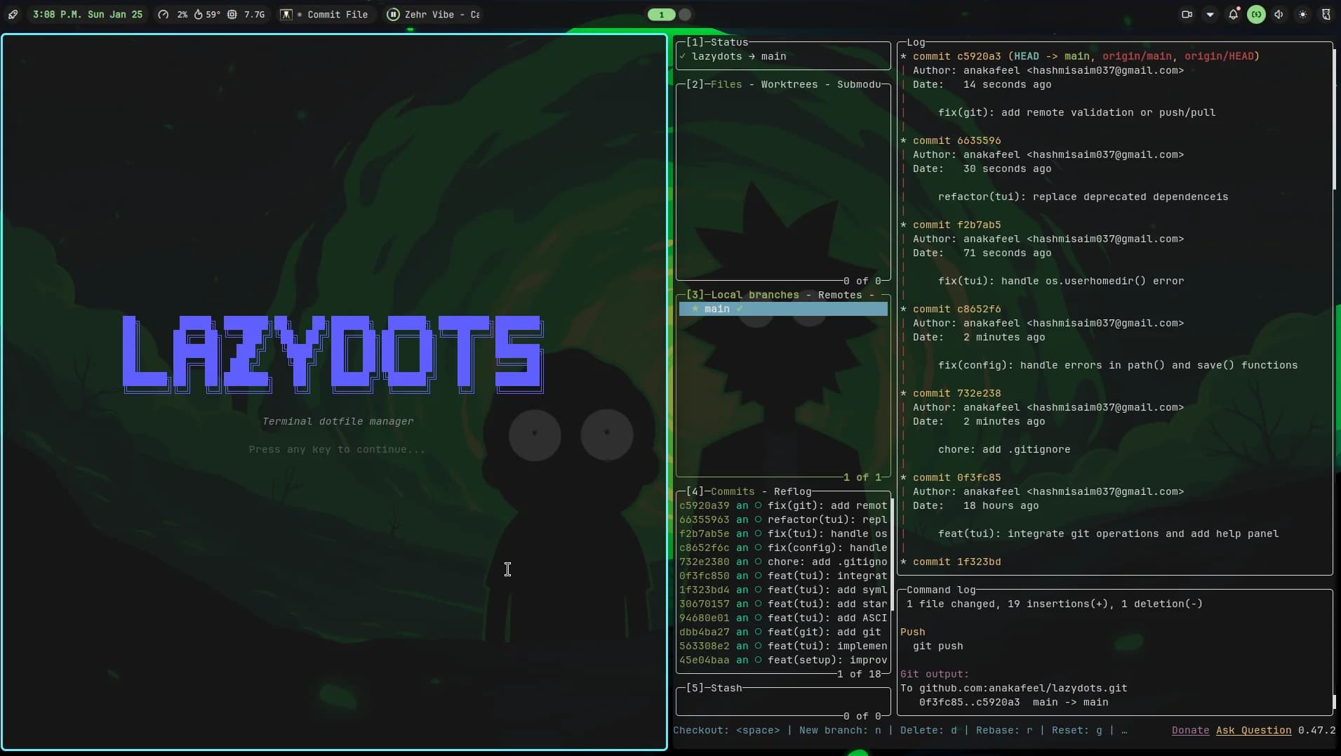Viewport: 1341px width, 756px height.
Task: Select the Files tab in panel 2
Action: tap(726, 84)
